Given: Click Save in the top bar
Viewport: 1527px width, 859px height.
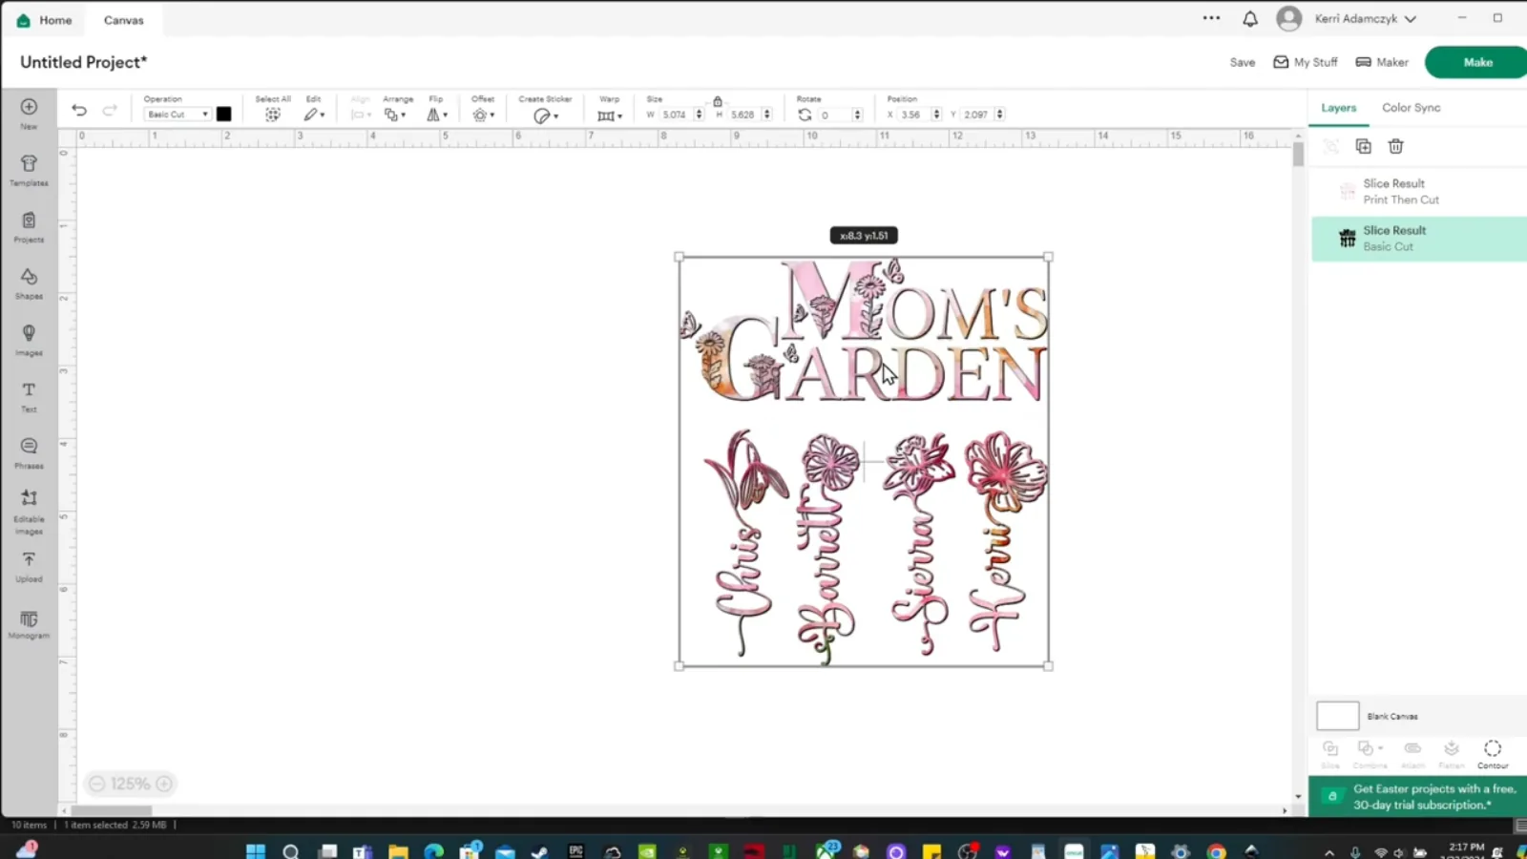Looking at the screenshot, I should coord(1242,62).
